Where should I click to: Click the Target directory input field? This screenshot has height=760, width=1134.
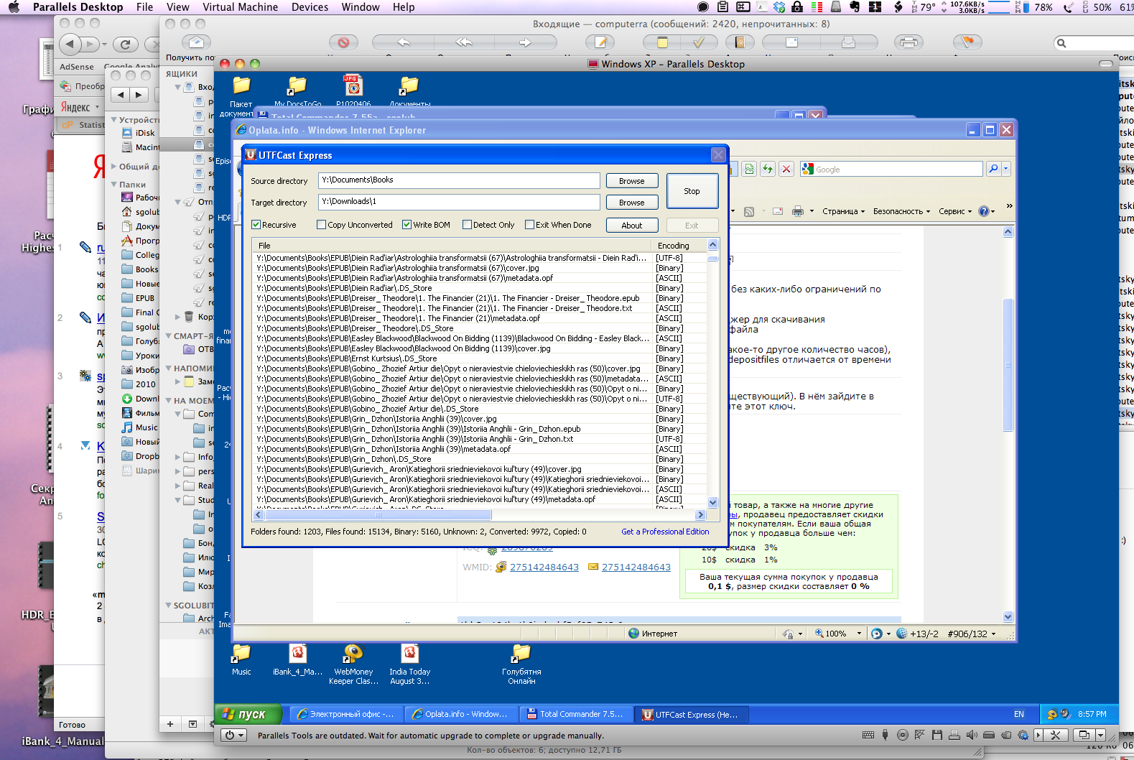[458, 202]
